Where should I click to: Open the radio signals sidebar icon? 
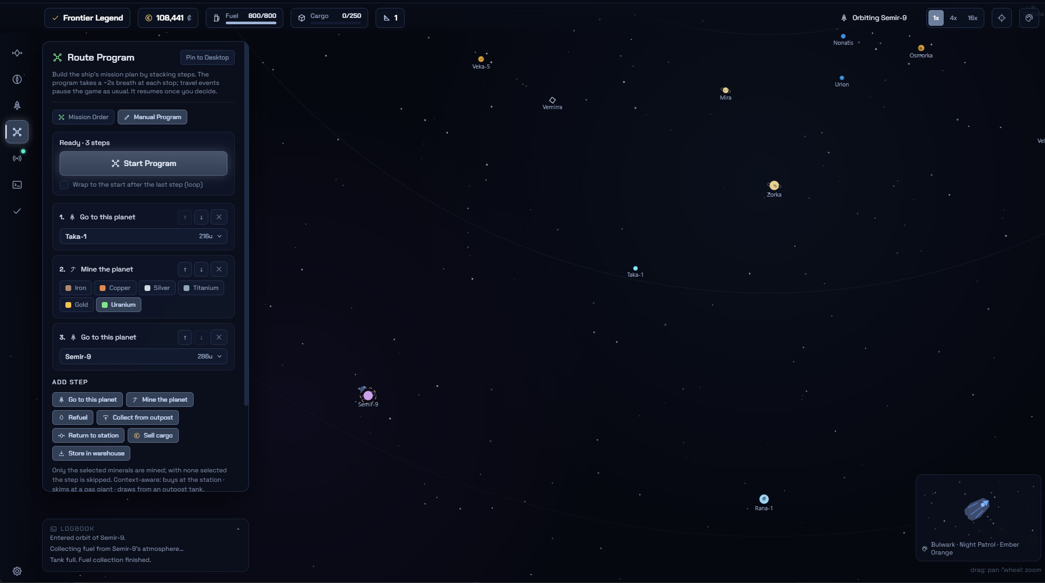point(17,158)
